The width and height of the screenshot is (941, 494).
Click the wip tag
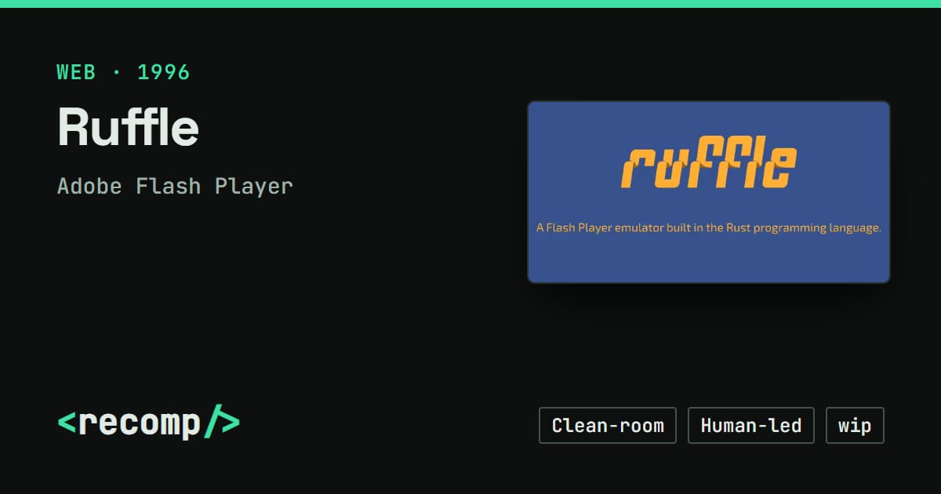point(855,426)
